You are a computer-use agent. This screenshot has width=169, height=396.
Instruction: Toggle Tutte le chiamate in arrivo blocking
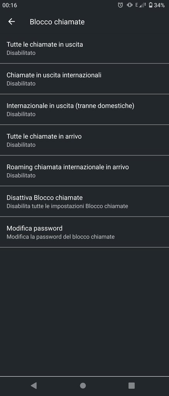point(85,140)
